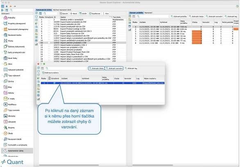Open the Více three-dots menu
Viewport: 240px width, 167px height.
point(106,13)
